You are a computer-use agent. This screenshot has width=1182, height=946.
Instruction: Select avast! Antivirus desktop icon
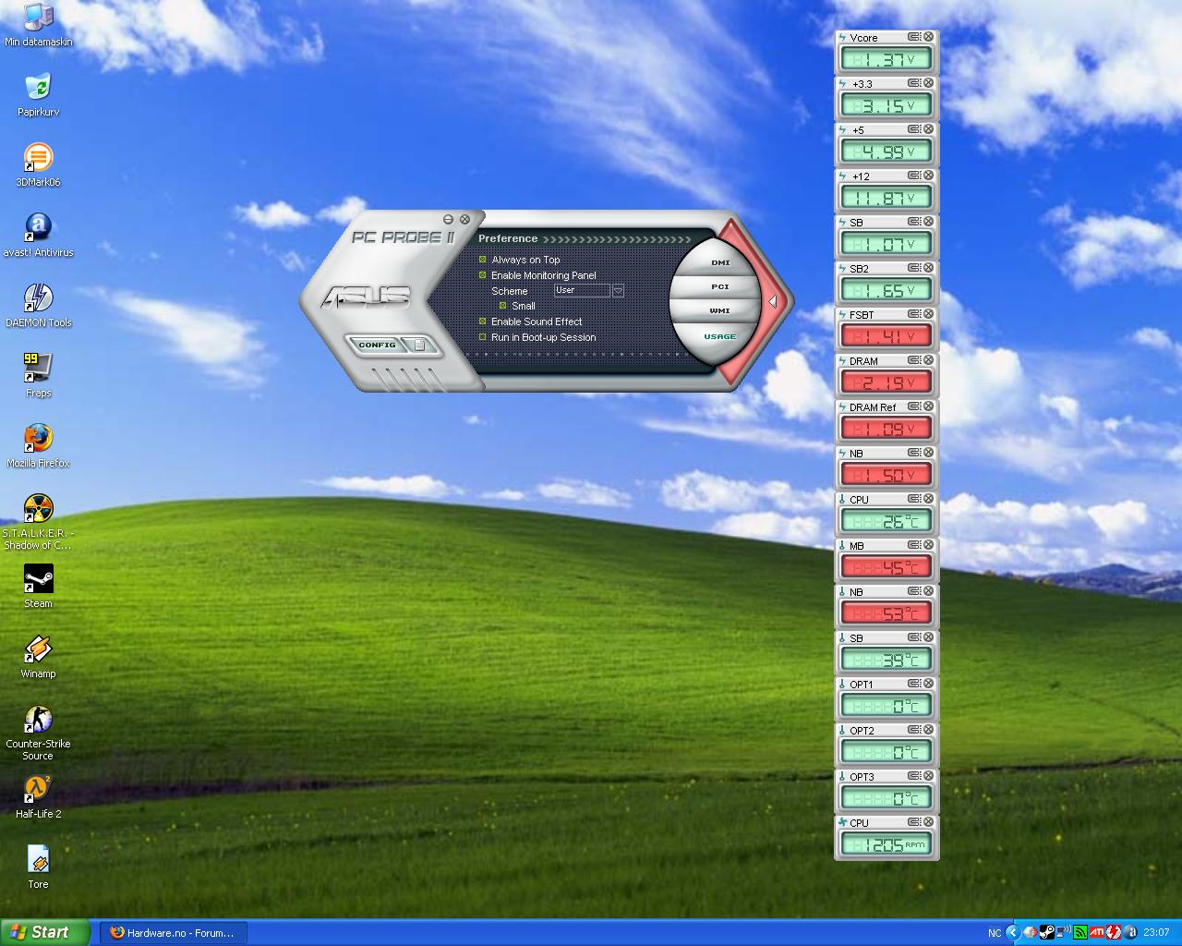coord(38,236)
